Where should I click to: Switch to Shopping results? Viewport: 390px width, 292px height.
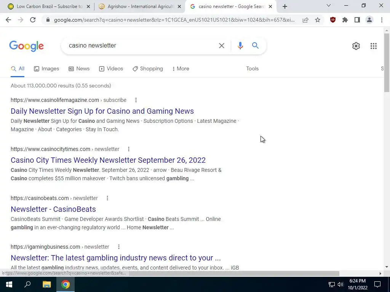148,69
